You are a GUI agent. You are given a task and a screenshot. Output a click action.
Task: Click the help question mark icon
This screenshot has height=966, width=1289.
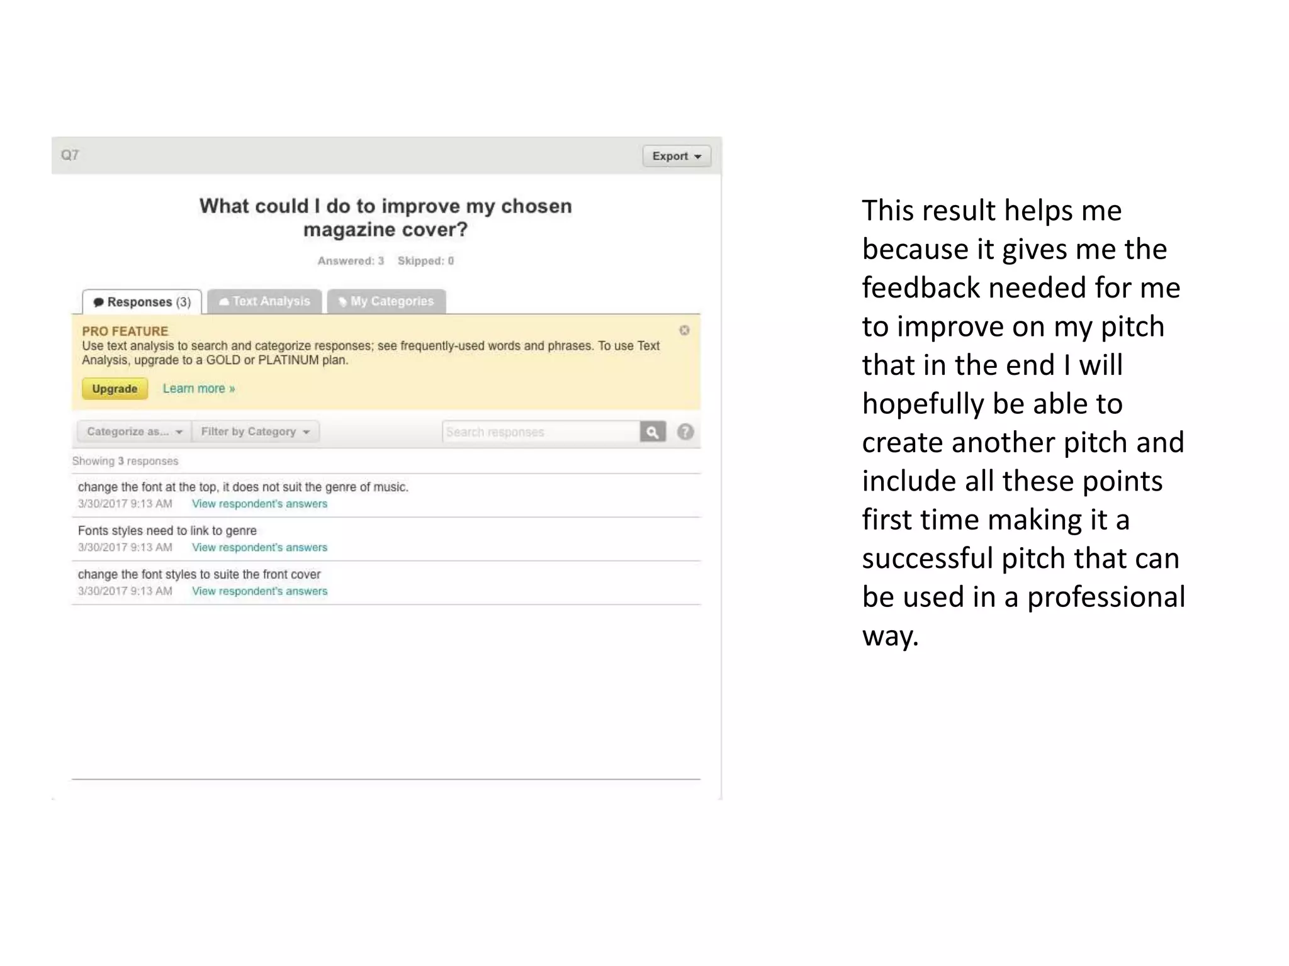tap(685, 432)
